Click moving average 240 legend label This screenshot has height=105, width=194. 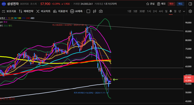click(x=28, y=18)
